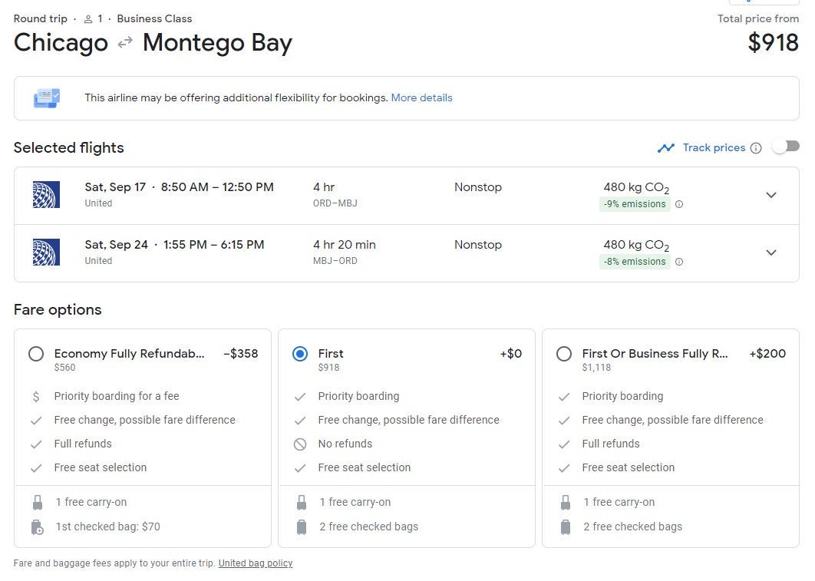Click the $918 total price
The width and height of the screenshot is (815, 581).
coord(773,43)
